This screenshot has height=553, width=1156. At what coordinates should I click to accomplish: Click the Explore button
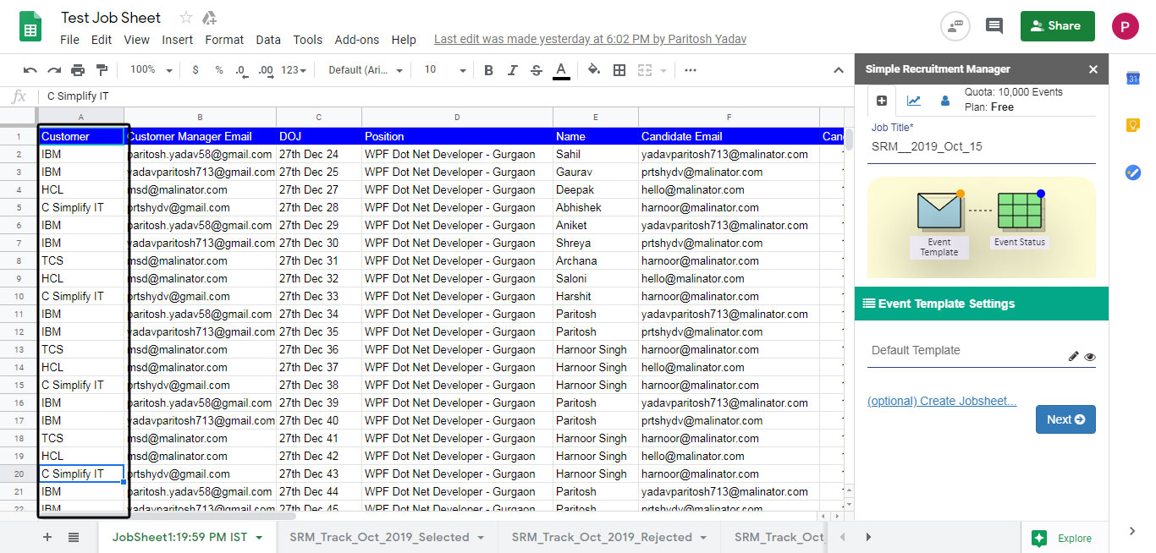point(1063,538)
